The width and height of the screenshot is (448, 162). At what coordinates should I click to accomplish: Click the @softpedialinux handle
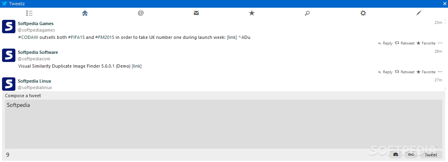[x=35, y=87]
